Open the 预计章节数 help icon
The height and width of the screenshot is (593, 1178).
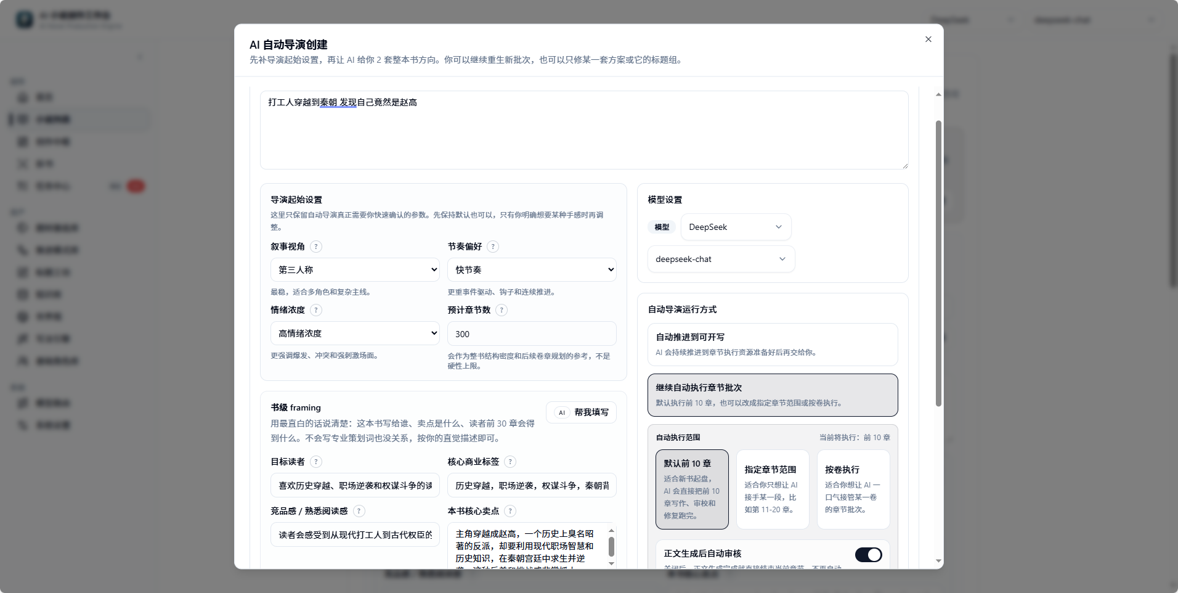pyautogui.click(x=502, y=310)
